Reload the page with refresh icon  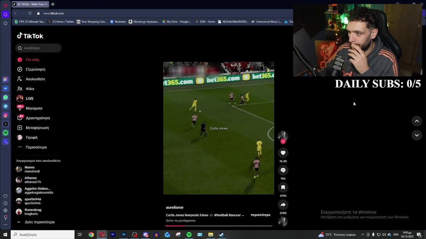click(x=30, y=13)
